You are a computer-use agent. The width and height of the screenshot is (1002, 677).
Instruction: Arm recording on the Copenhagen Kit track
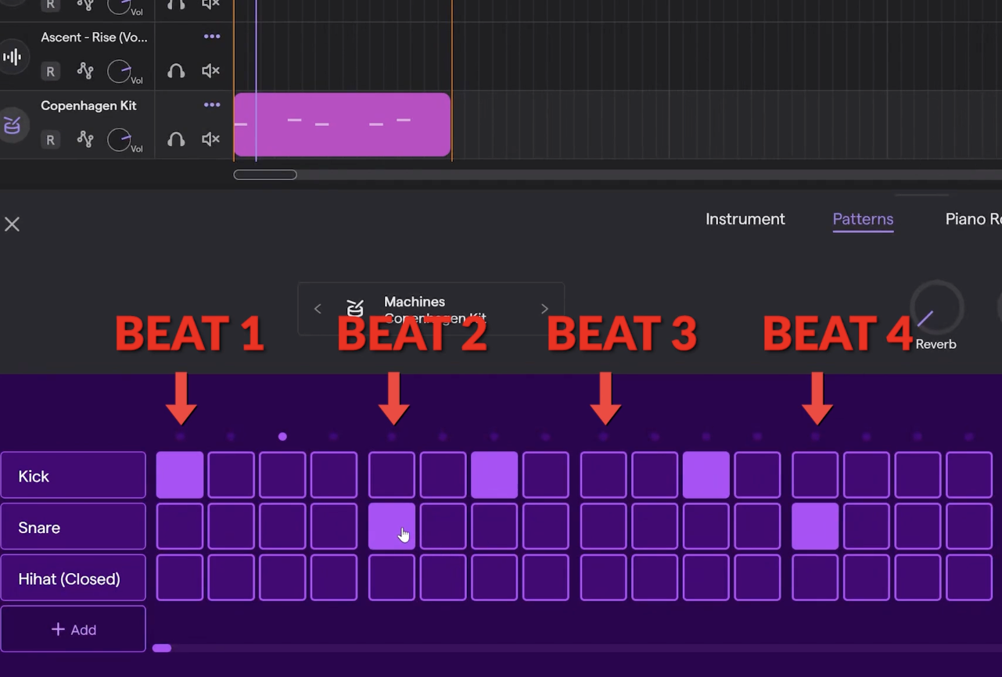pyautogui.click(x=50, y=140)
